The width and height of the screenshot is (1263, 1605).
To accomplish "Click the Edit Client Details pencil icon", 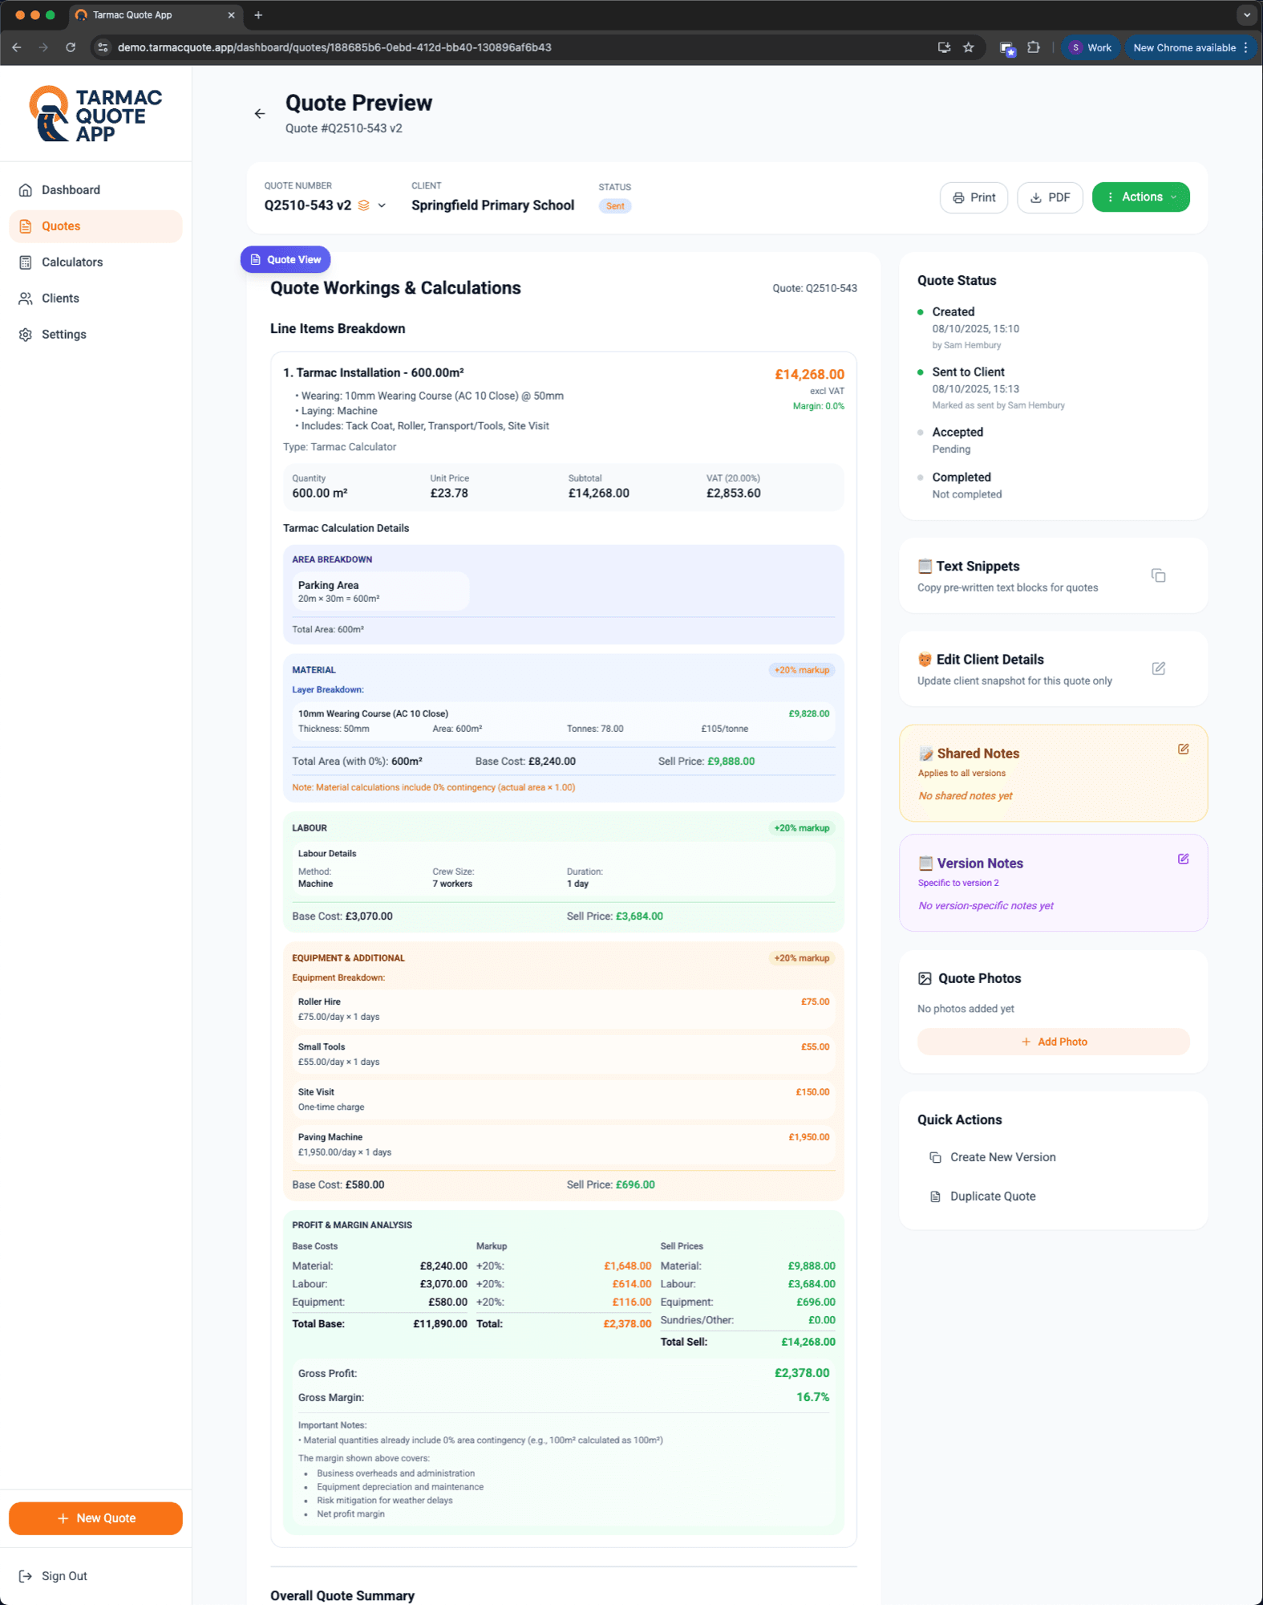I will 1158,668.
